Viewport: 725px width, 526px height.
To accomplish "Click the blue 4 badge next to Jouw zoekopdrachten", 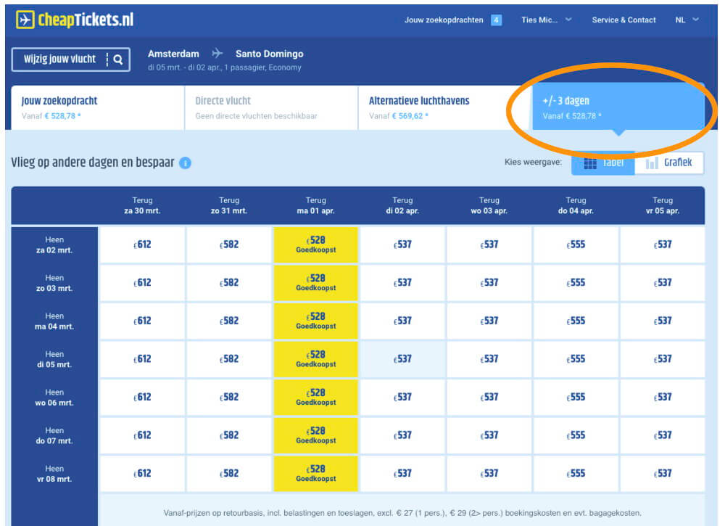I will [496, 20].
